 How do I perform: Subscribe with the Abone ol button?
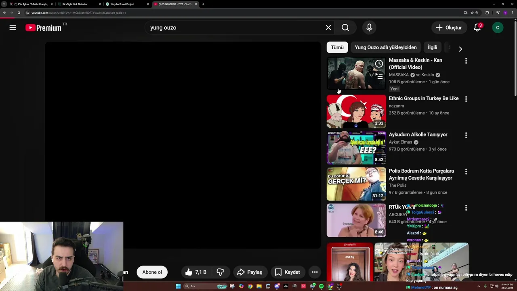(152, 272)
